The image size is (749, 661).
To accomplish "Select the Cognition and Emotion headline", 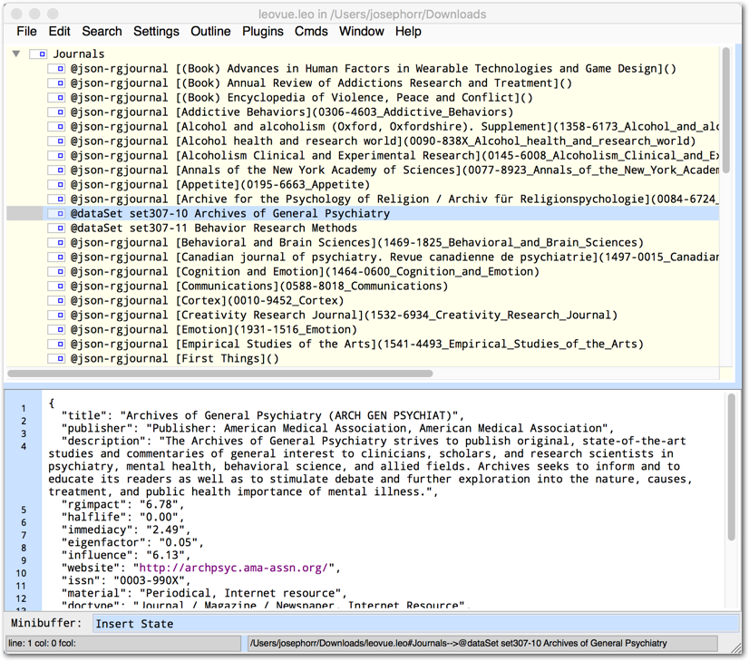I will coord(305,271).
